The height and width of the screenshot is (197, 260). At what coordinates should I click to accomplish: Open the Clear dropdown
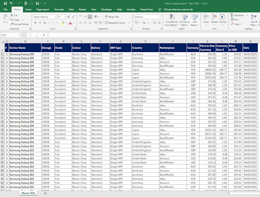[x=236, y=24]
